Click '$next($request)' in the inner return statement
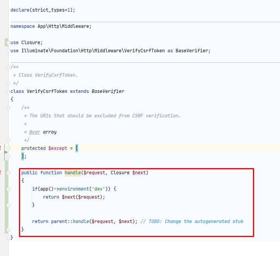The width and height of the screenshot is (280, 256). tap(82, 197)
